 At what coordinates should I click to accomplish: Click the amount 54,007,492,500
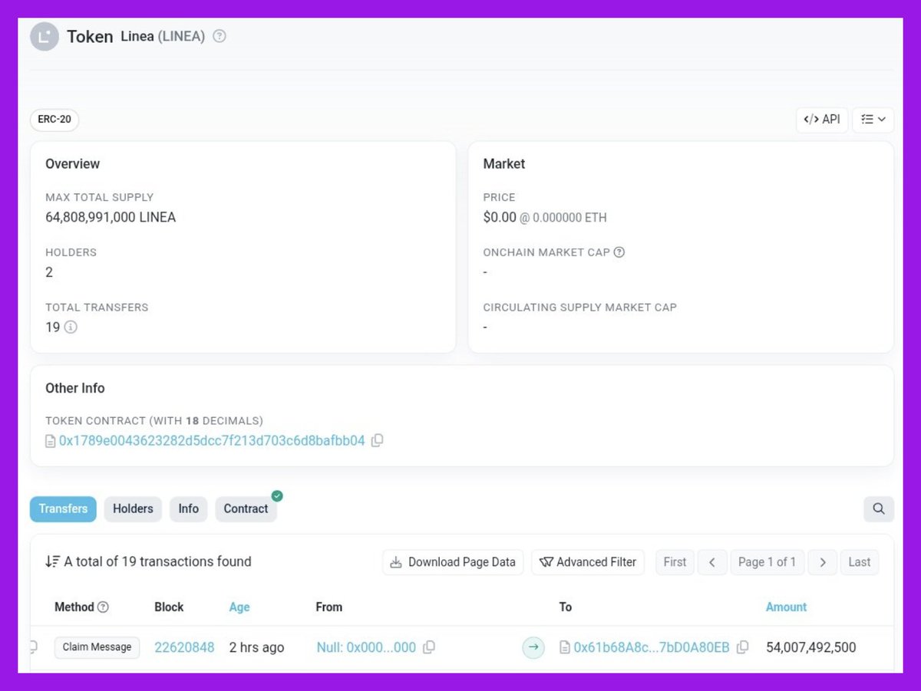pos(811,647)
